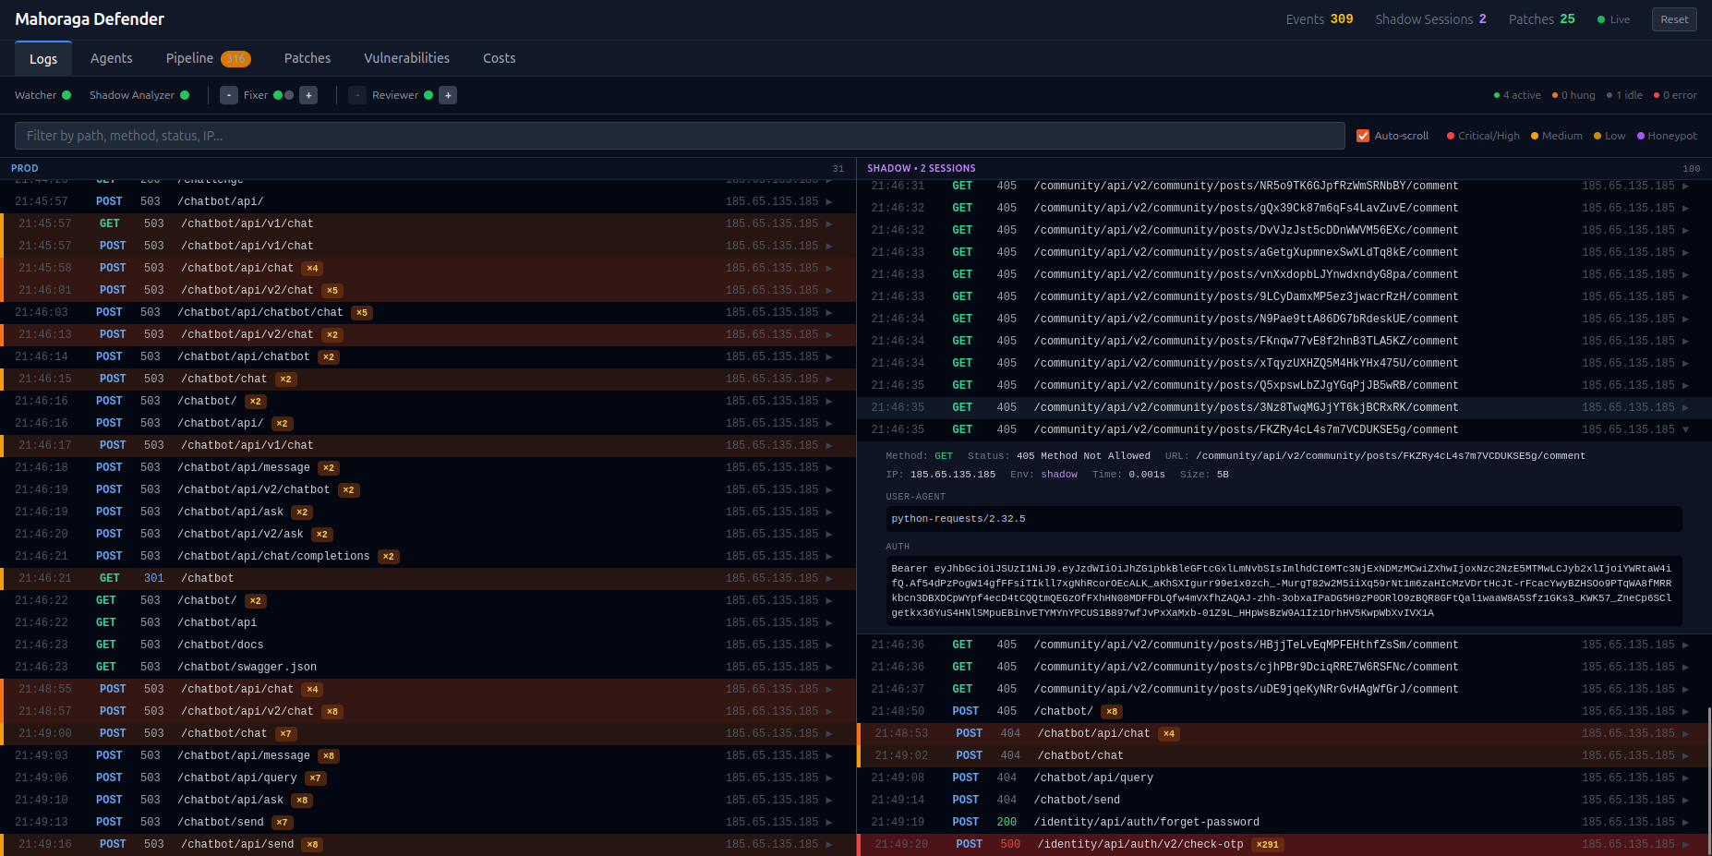Toggle the Honeypot filter legend
This screenshot has width=1712, height=856.
1667,136
